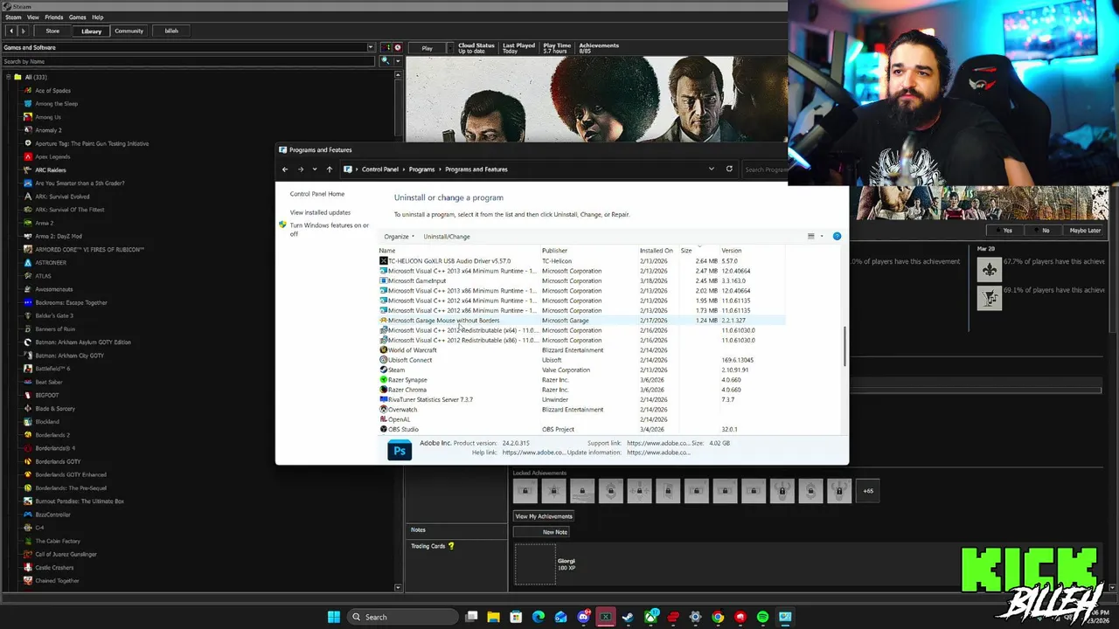Click the +65 locked achievements tile
Viewport: 1119px width, 629px height.
(868, 491)
